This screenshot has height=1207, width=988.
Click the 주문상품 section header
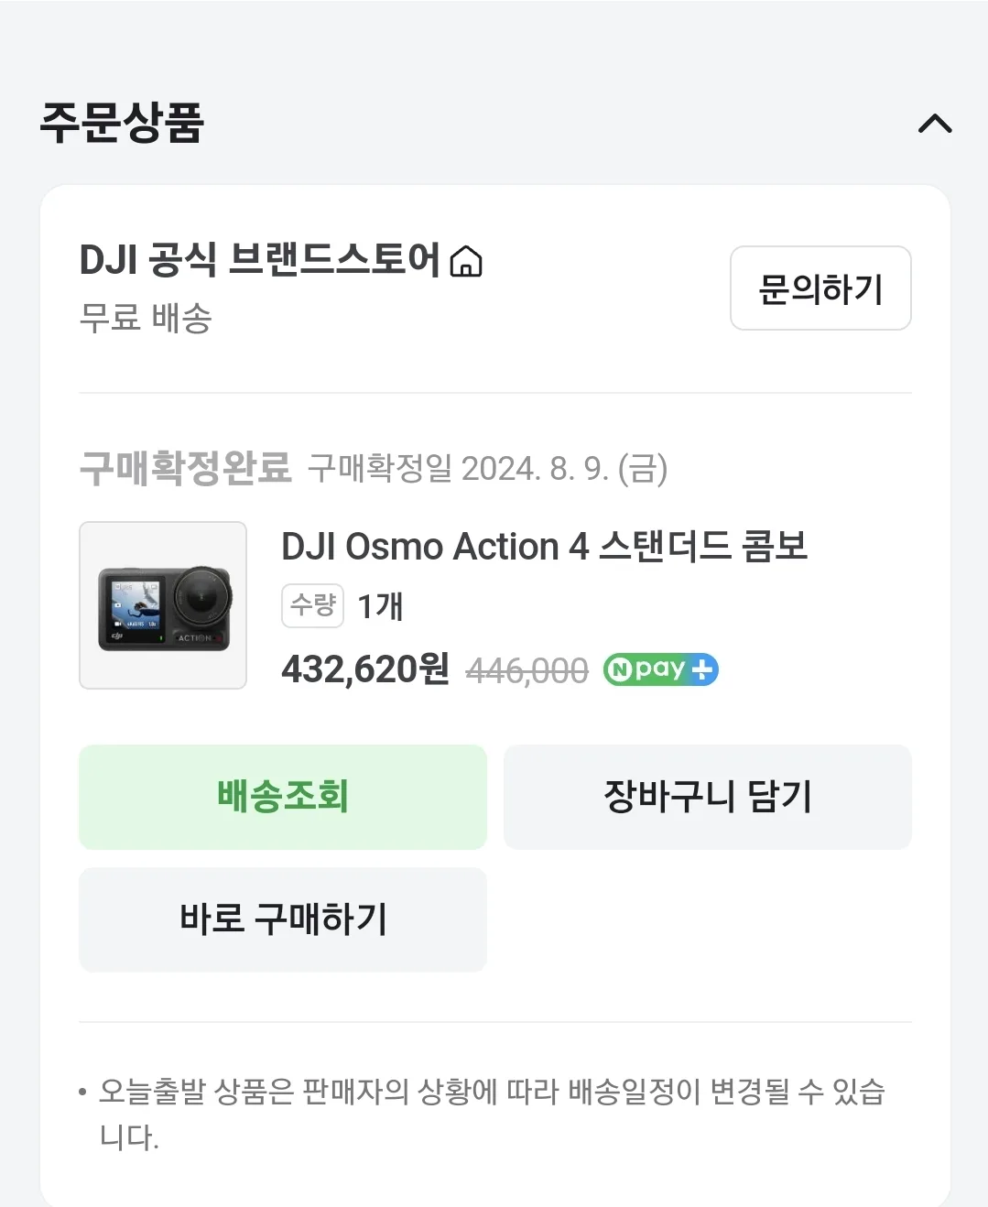tap(122, 123)
